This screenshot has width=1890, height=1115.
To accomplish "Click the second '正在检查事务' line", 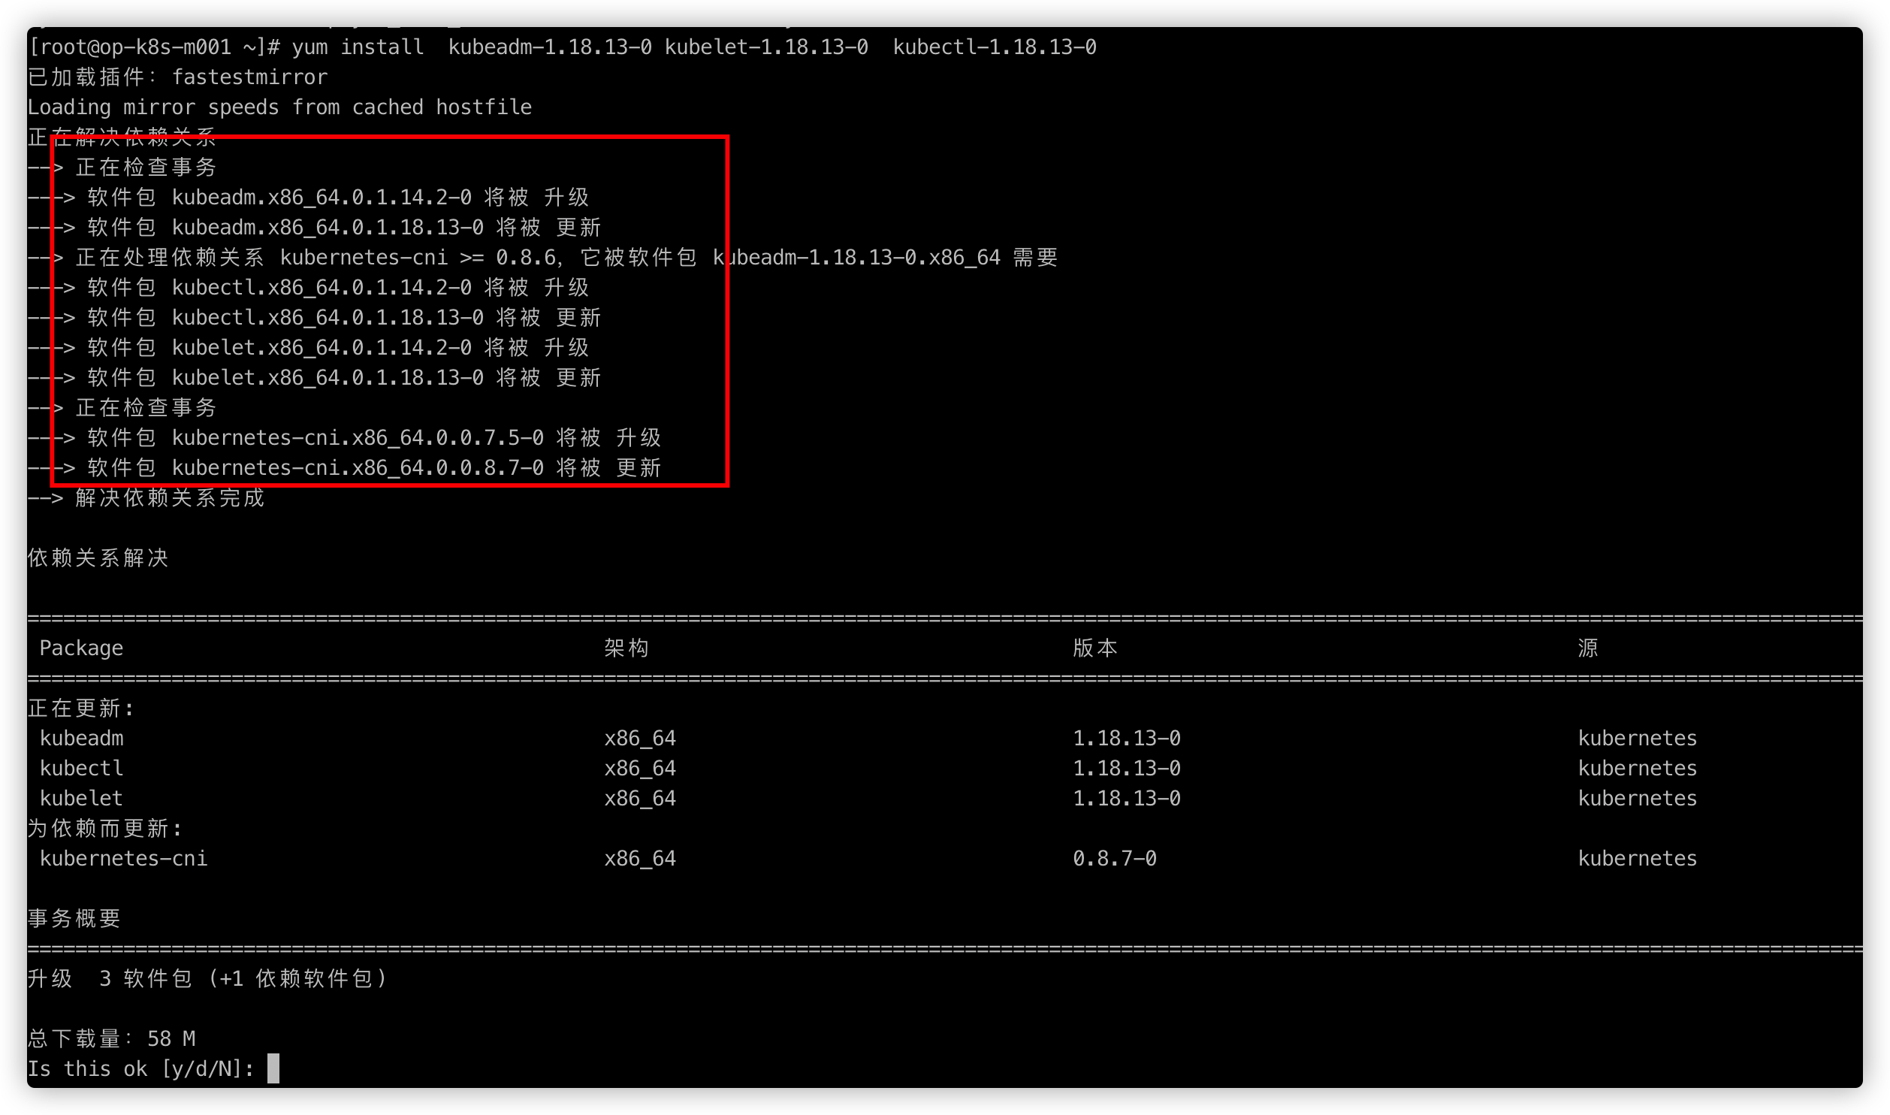I will tap(122, 408).
